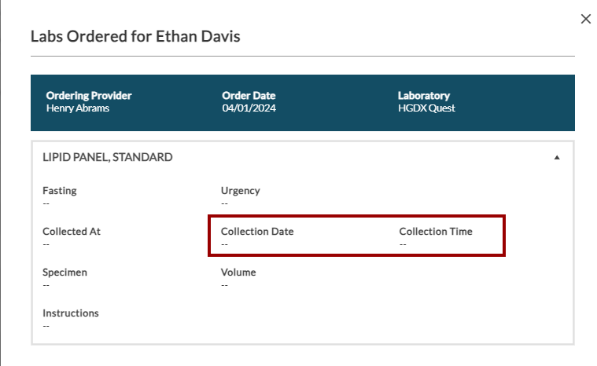Collapse the Lipid Panel section arrow
597x366 pixels.
[x=557, y=158]
